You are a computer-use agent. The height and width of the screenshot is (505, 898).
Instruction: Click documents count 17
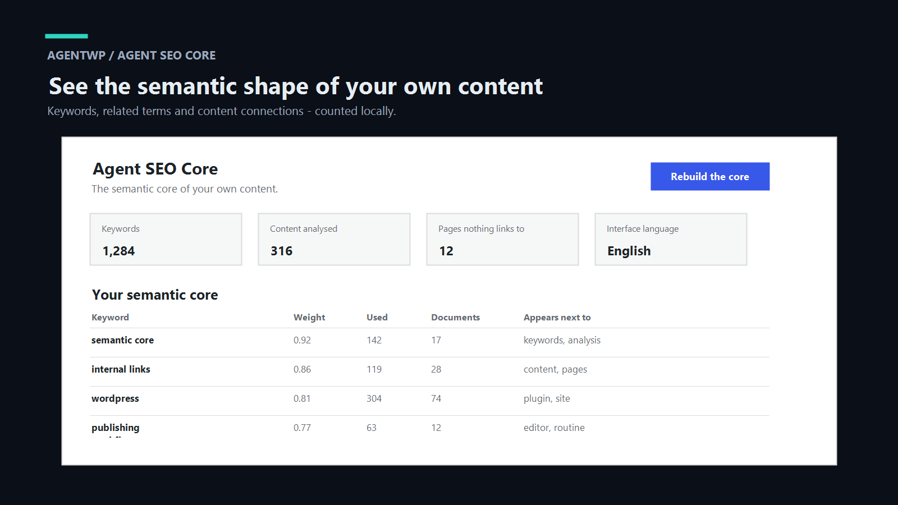(436, 340)
